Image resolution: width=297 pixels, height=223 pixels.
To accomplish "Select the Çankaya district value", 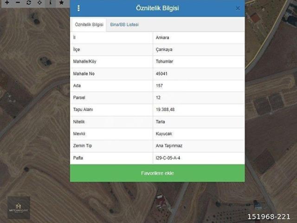I will click(x=164, y=50).
